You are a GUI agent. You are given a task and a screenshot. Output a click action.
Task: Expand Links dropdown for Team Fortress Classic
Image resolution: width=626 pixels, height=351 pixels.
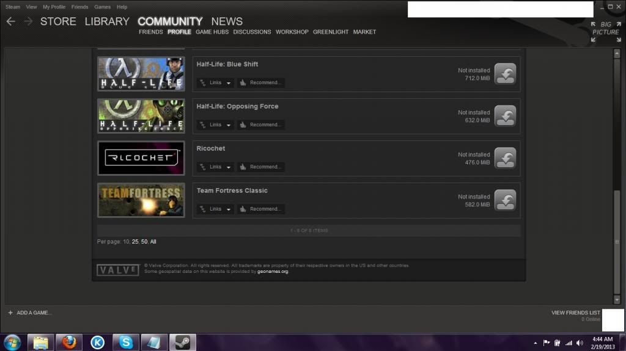[x=215, y=209]
